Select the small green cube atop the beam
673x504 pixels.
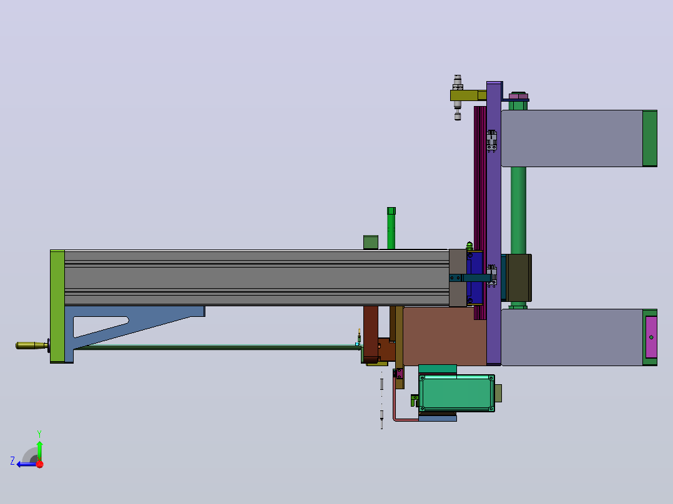[x=371, y=243]
